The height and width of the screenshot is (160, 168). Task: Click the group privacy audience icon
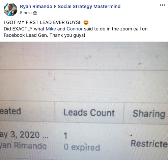pos(35,13)
